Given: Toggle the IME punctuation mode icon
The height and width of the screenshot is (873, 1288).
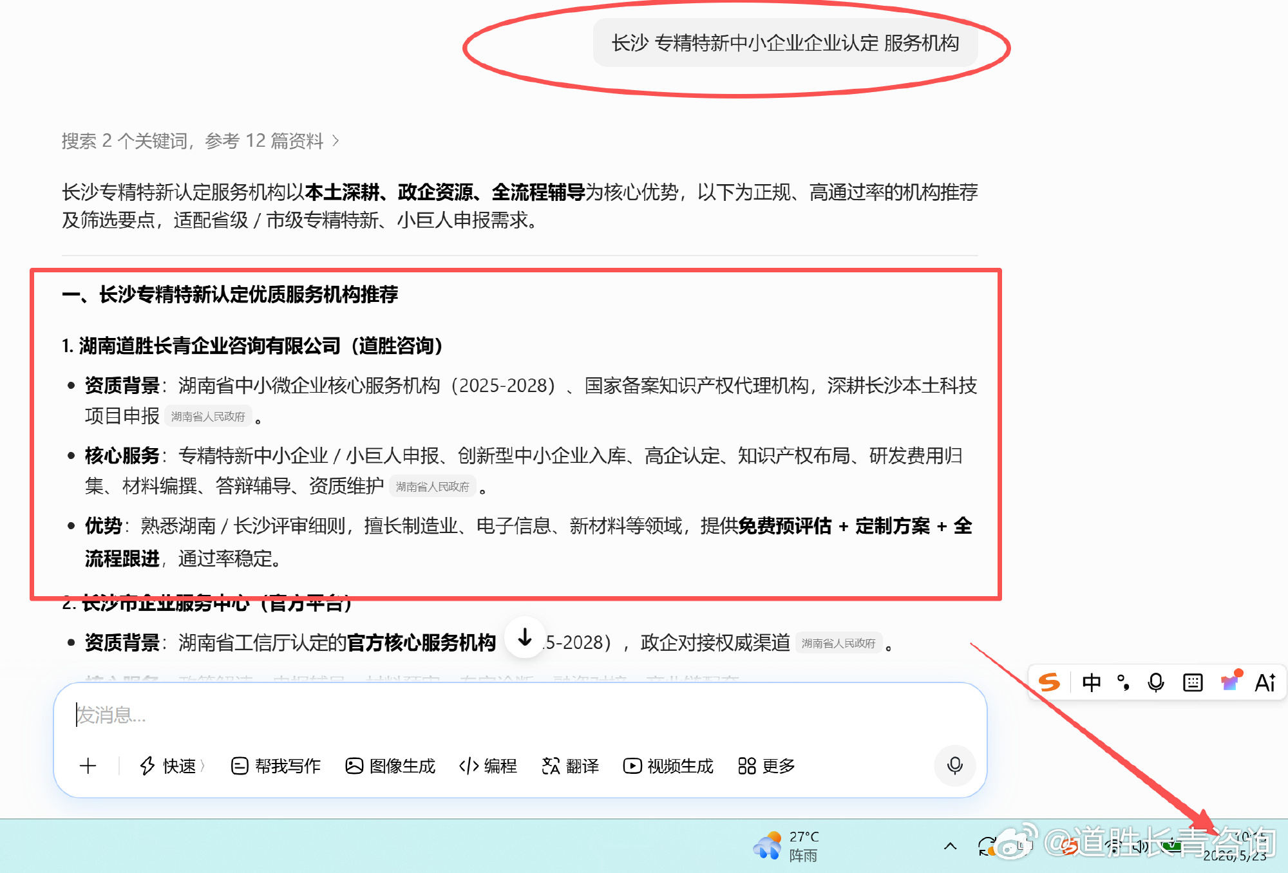Looking at the screenshot, I should 1123,682.
